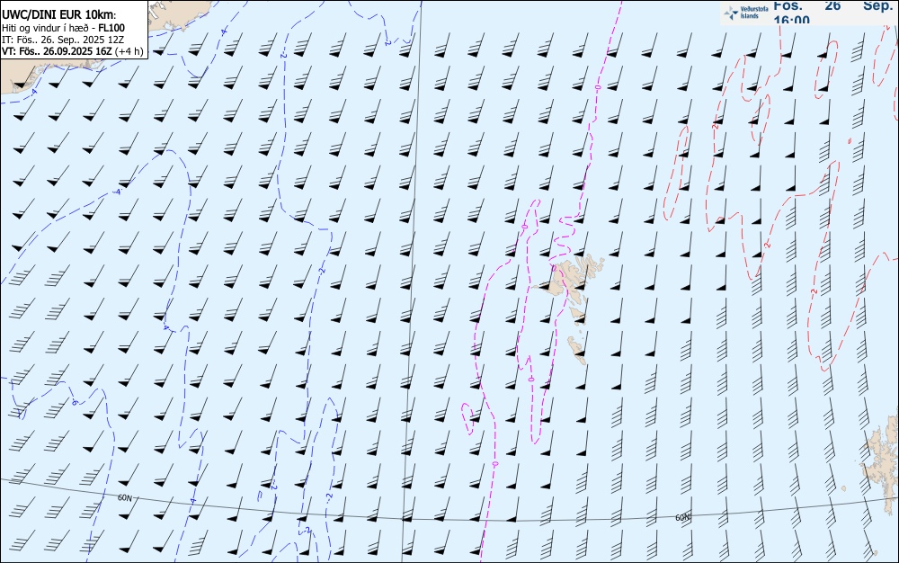899x563 pixels.
Task: Click the 'UWC/DINI EUR 10km:' title text
Action: [59, 15]
